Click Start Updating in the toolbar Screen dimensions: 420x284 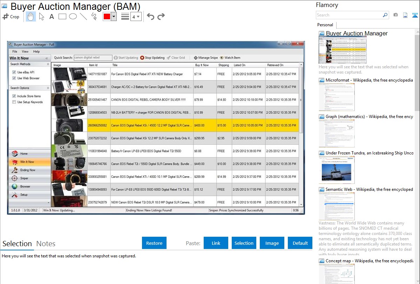[x=126, y=57]
